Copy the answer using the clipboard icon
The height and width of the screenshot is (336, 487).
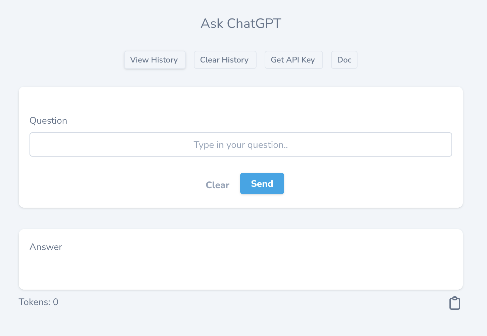(454, 303)
